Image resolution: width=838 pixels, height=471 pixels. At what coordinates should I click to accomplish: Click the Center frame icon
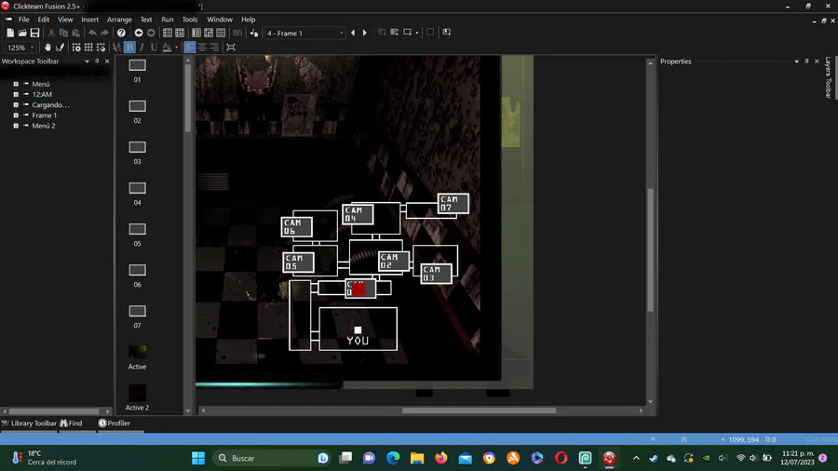(231, 47)
